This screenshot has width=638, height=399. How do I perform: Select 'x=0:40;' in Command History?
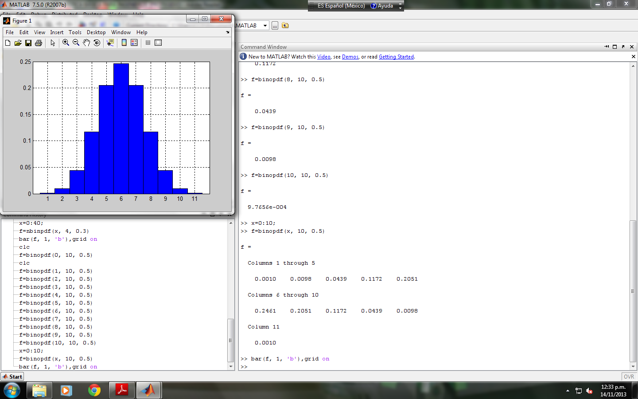pos(31,223)
